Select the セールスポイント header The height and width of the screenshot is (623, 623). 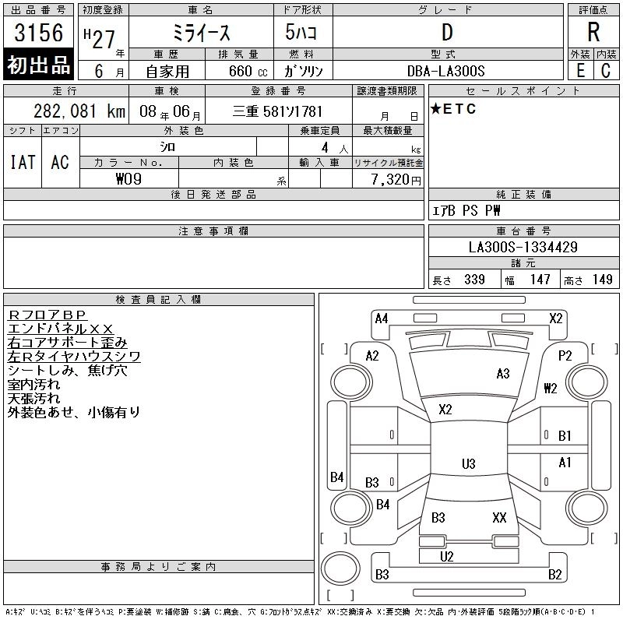523,90
